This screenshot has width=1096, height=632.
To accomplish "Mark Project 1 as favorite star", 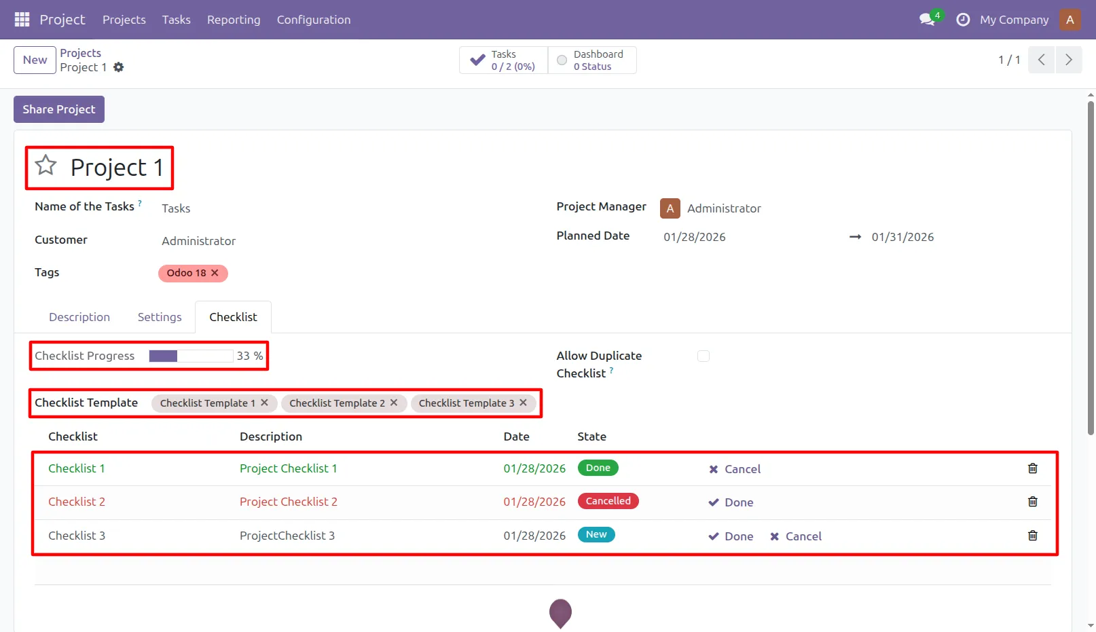I will click(x=46, y=165).
